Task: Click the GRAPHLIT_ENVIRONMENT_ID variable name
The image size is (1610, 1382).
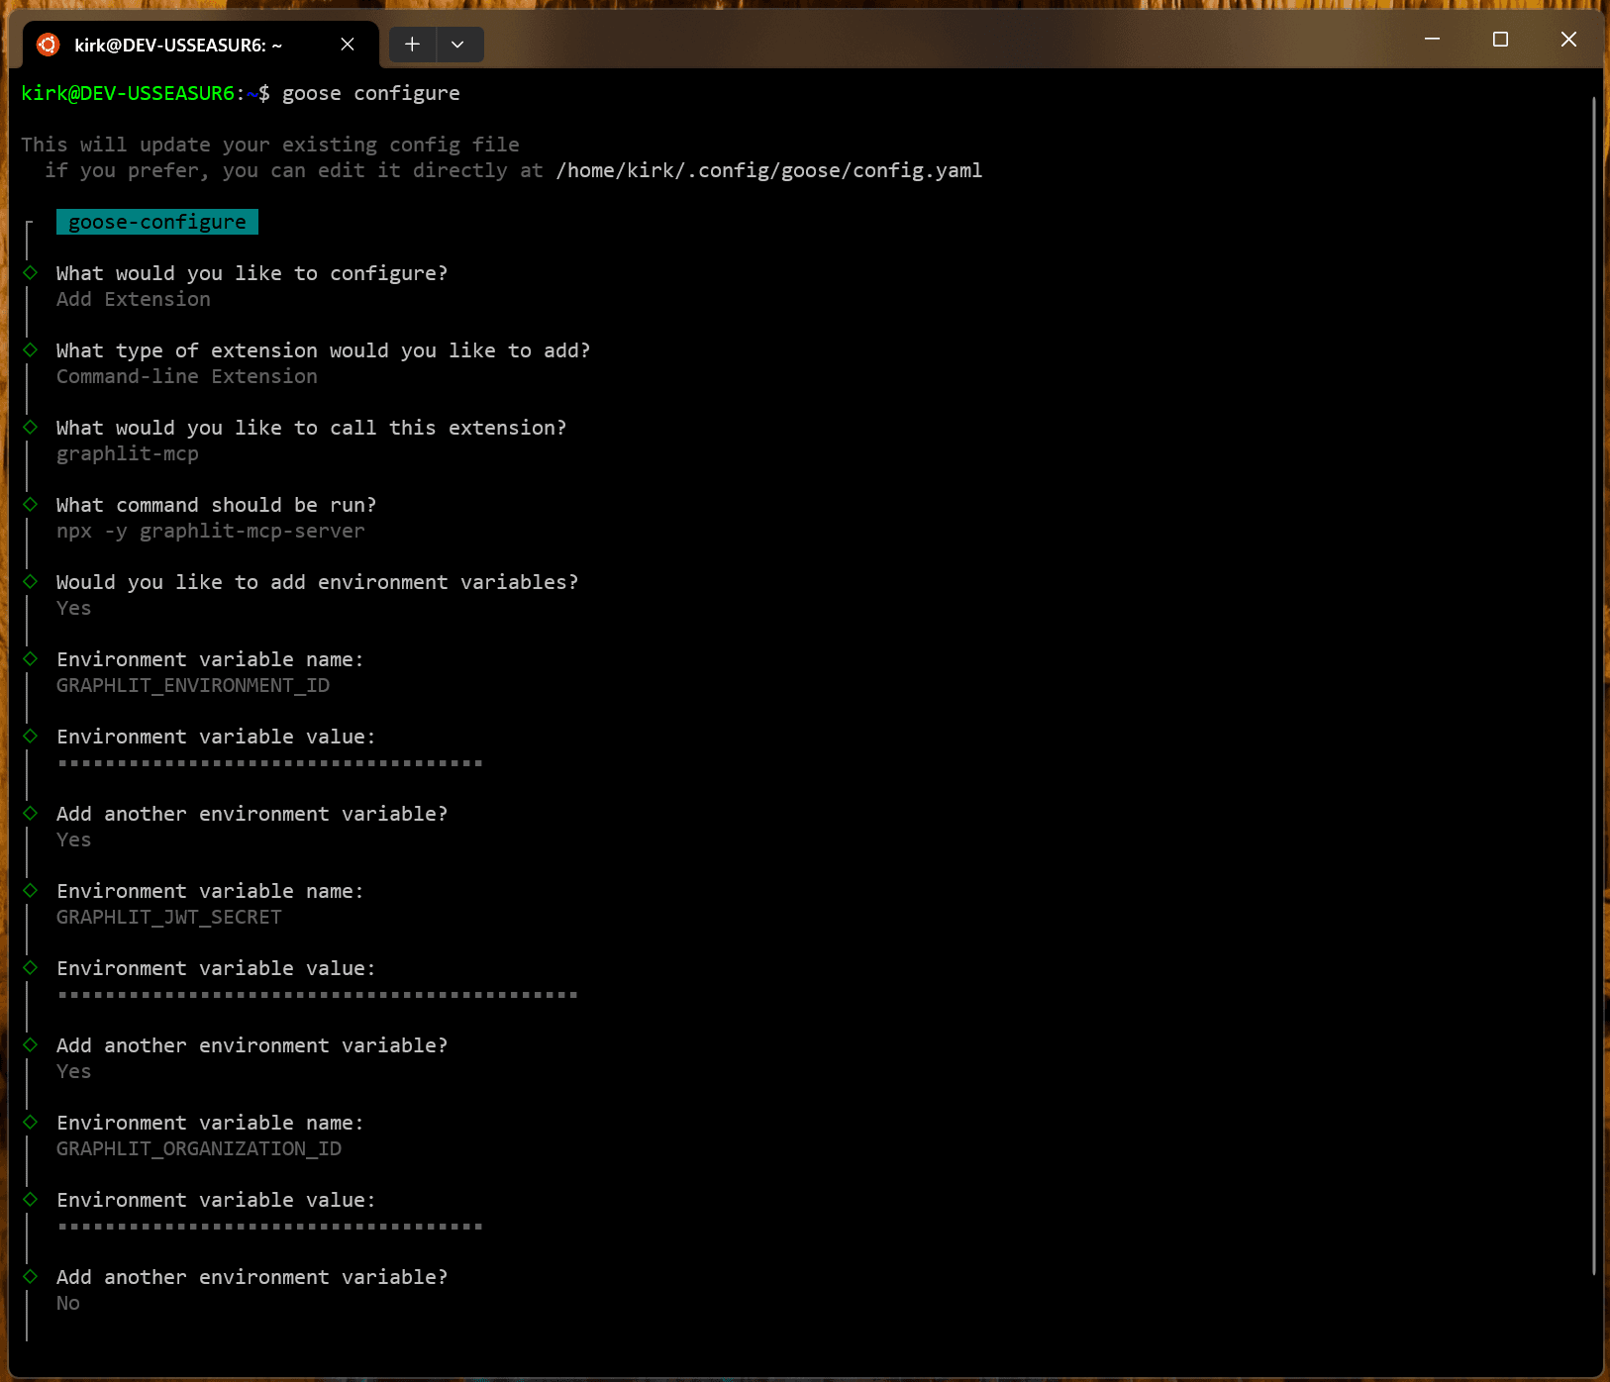Action: 193,685
